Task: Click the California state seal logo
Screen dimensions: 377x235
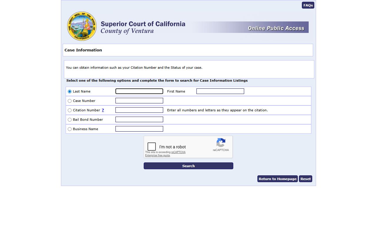Action: coord(82,26)
